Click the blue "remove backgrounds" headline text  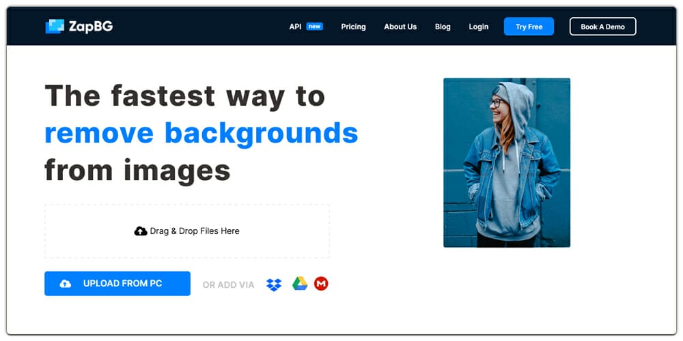(x=201, y=132)
